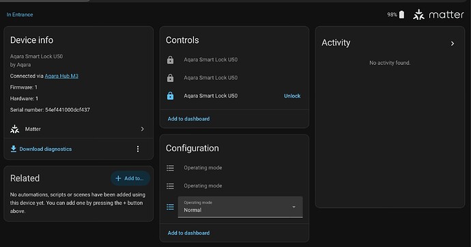471x247 pixels.
Task: Click the battery level icon
Action: [401, 14]
